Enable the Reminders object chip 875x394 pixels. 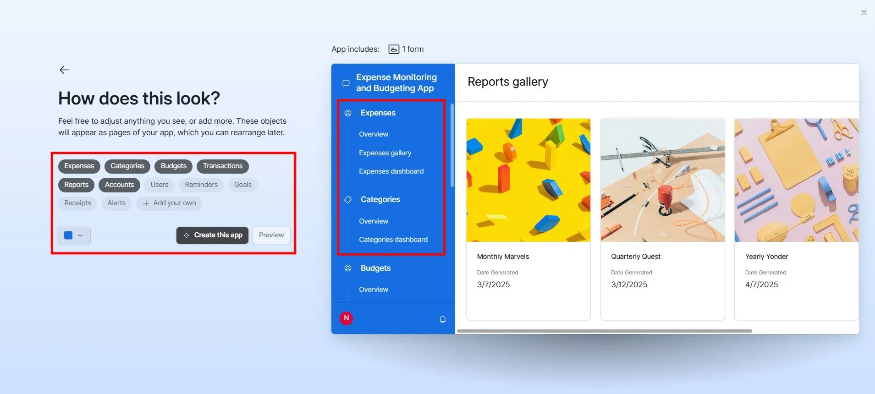(x=201, y=185)
